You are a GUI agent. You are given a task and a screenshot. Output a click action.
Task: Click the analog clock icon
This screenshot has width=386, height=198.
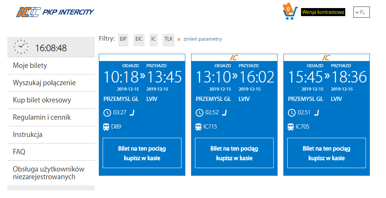21,47
